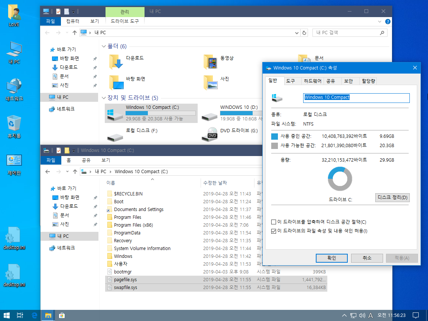Collapse the 폴더 (6) group
The width and height of the screenshot is (428, 321).
pos(104,46)
